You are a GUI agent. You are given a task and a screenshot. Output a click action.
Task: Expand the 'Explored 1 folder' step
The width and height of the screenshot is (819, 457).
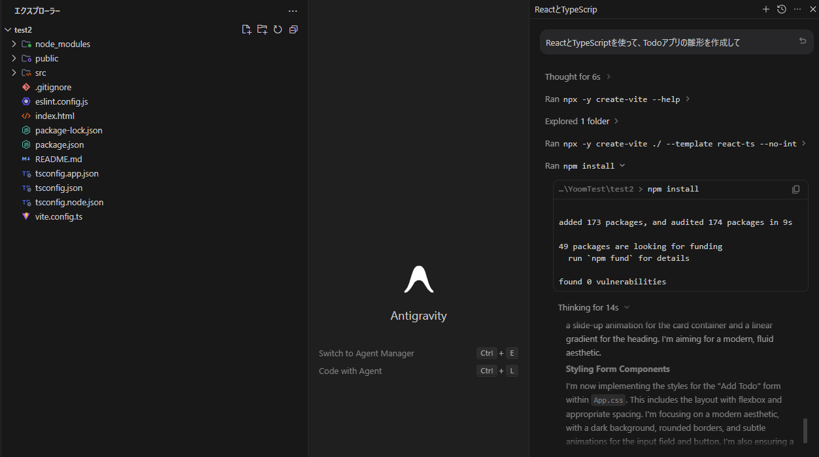582,121
